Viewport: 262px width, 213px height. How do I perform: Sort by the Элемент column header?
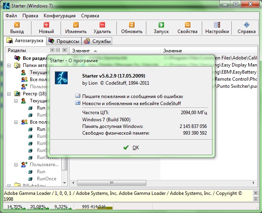pyautogui.click(x=115, y=51)
